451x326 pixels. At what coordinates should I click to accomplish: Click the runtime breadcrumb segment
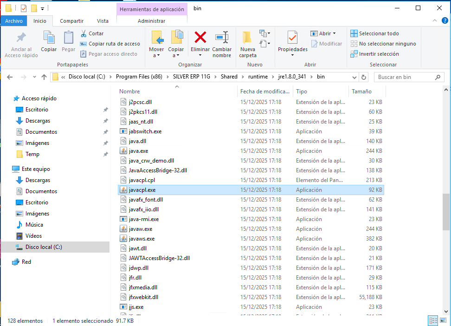(258, 77)
